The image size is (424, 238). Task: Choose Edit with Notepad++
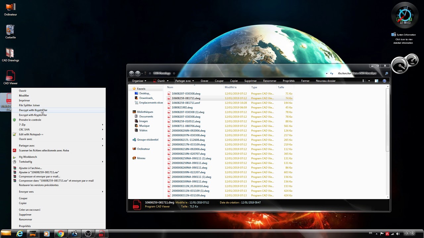59,135
